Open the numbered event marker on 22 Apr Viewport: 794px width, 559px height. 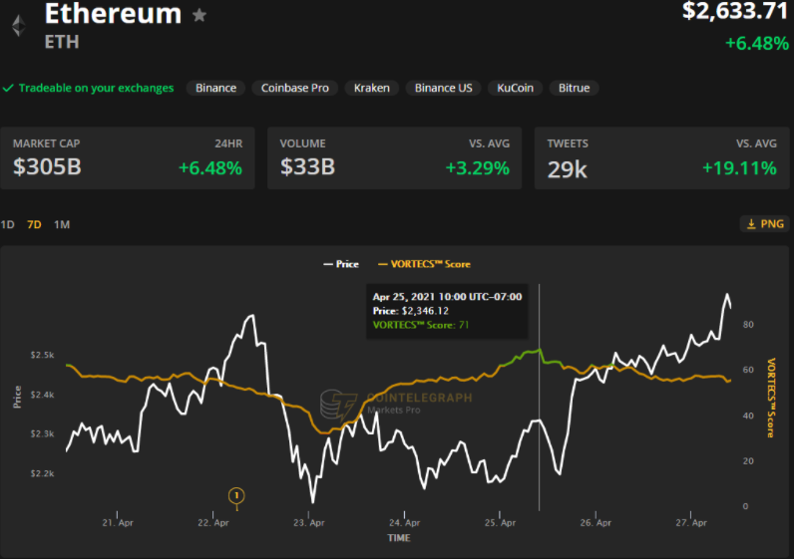click(x=236, y=496)
